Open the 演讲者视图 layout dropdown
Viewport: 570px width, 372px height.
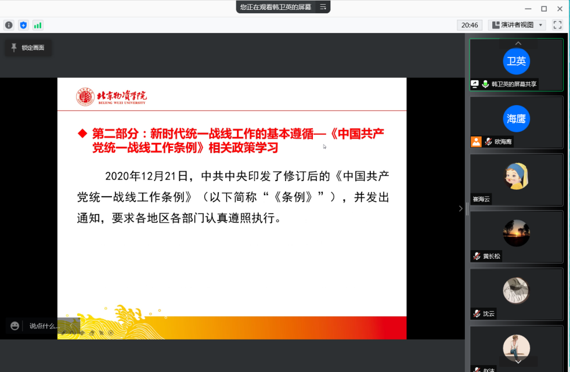(517, 25)
